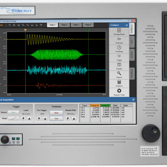Open System Tools gear
The image size is (167, 167).
coord(119,92)
